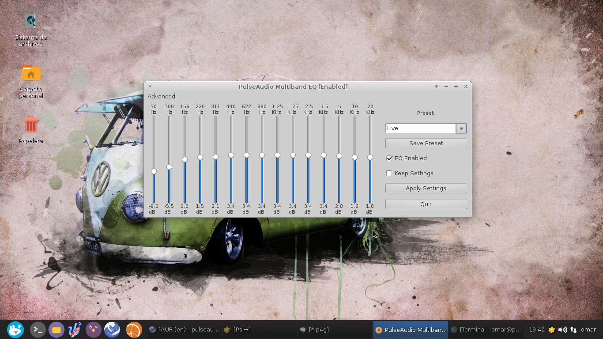Click the 2.8 dB value label

click(x=339, y=209)
